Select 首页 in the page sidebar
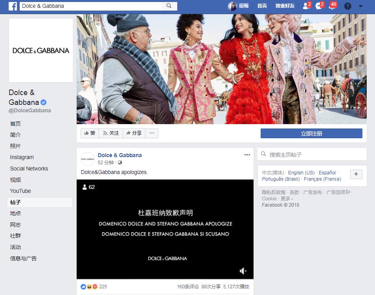The width and height of the screenshot is (375, 295). click(15, 124)
